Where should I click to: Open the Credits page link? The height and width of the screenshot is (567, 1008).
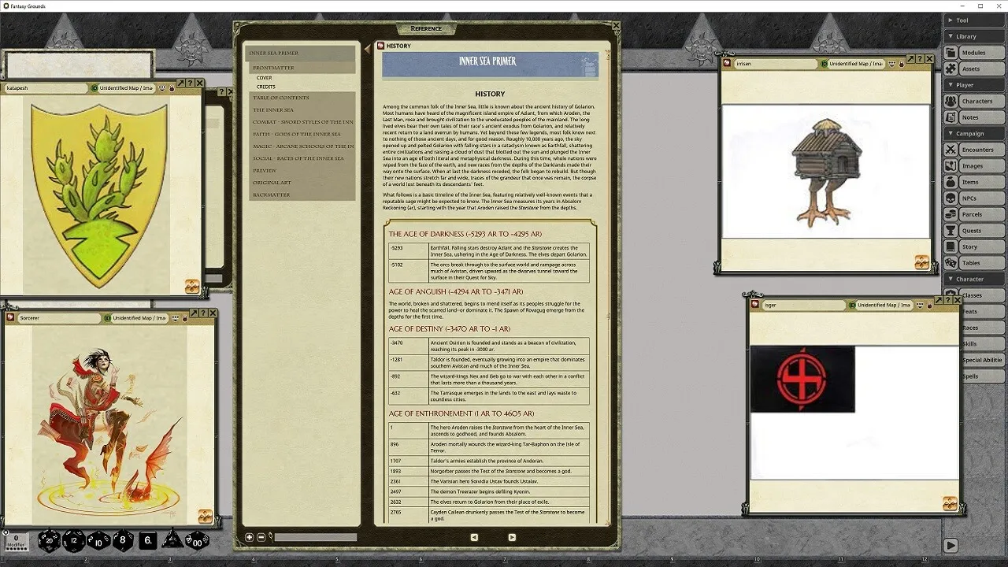click(266, 87)
